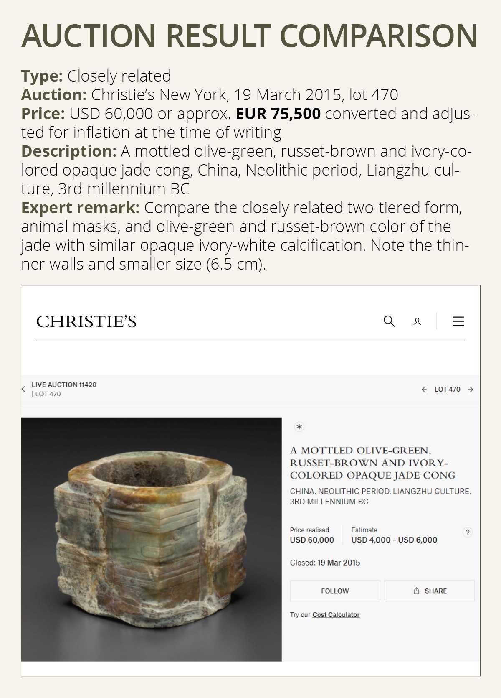
Task: Click the USD 60,000 price realised figure
Action: (311, 540)
